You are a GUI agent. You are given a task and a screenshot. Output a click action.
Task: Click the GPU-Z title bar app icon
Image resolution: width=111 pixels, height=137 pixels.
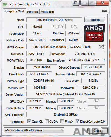pyautogui.click(x=5, y=4)
